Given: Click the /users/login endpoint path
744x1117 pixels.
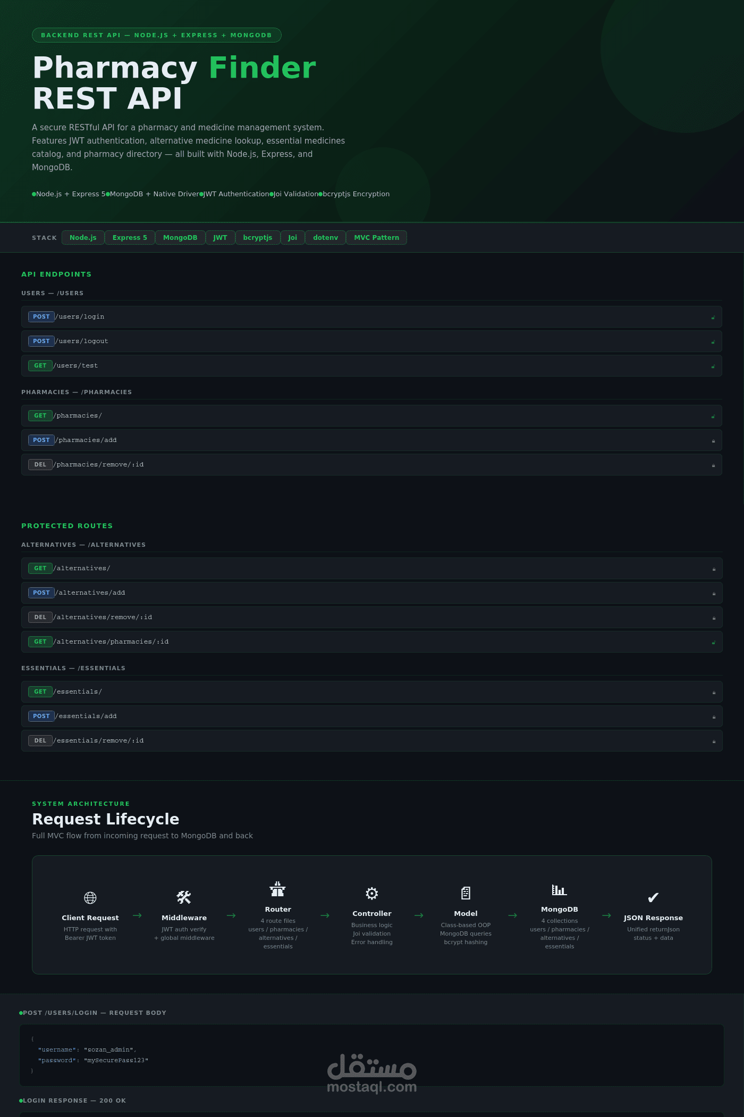Looking at the screenshot, I should coord(80,316).
